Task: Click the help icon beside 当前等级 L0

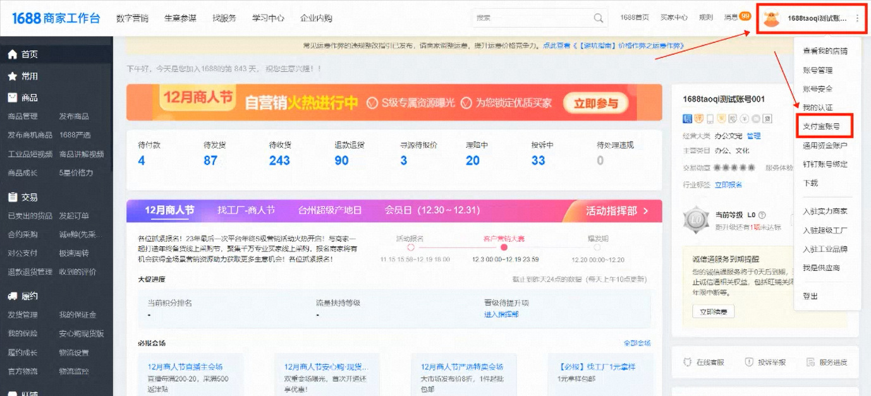Action: pyautogui.click(x=762, y=215)
